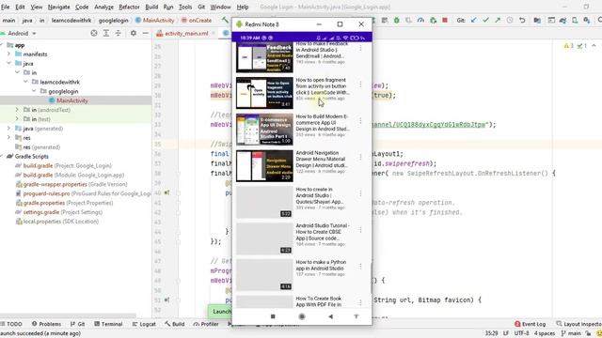Click Git Update Project blue arrow
Image resolution: width=602 pixels, height=338 pixels.
point(473,20)
